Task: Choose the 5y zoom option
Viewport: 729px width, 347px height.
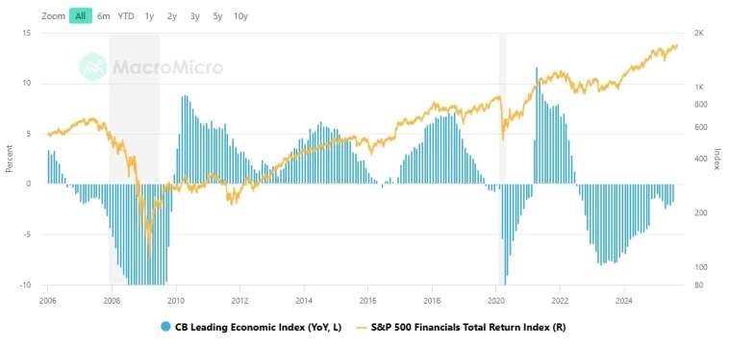Action: (x=217, y=15)
